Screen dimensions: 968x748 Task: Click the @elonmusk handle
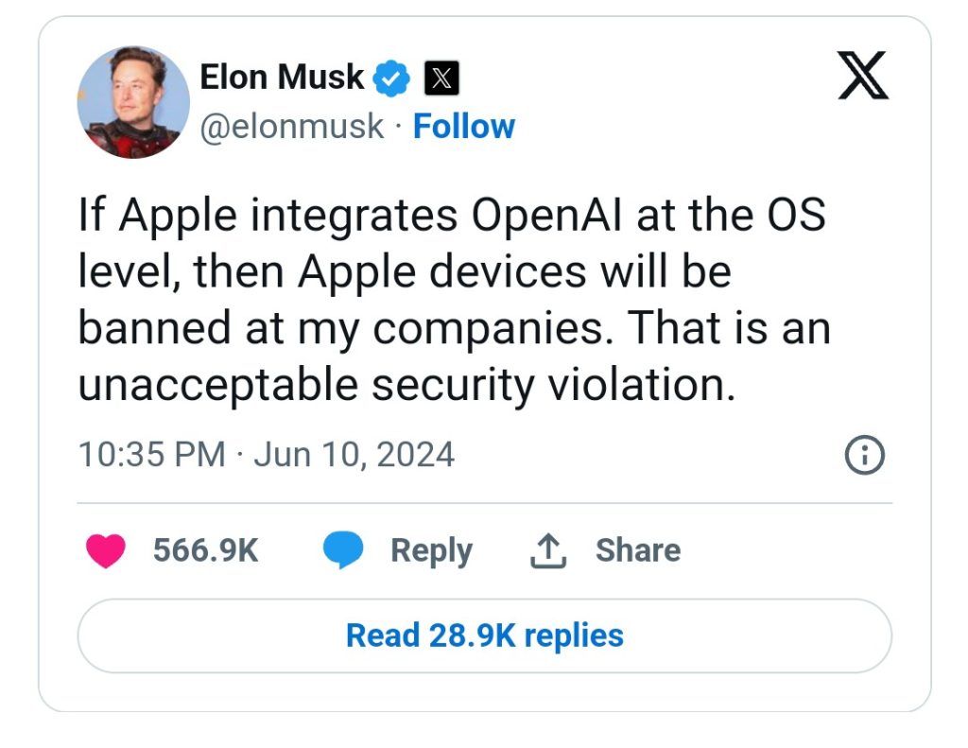point(292,127)
